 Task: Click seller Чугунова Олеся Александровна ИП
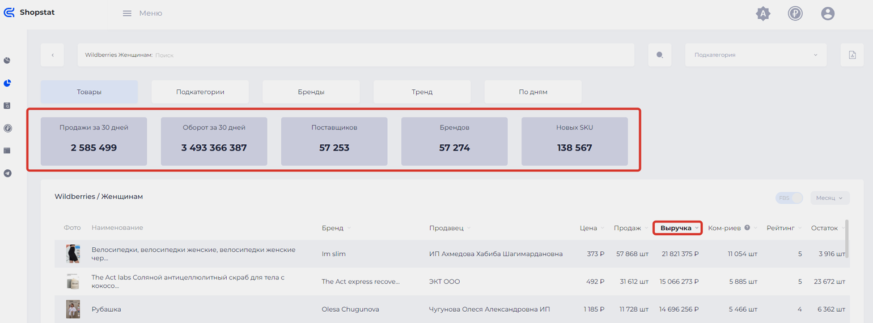click(x=490, y=309)
